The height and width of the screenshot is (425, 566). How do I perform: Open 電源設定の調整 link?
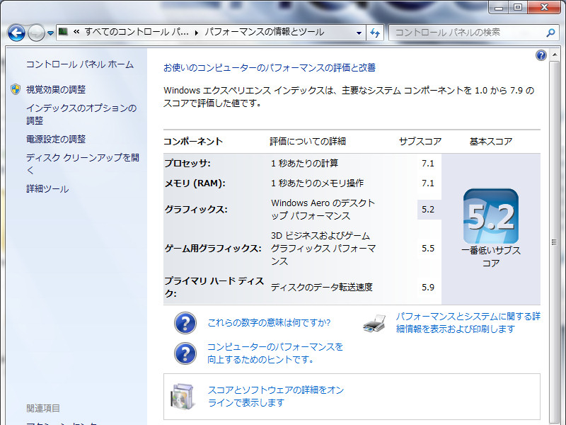56,139
